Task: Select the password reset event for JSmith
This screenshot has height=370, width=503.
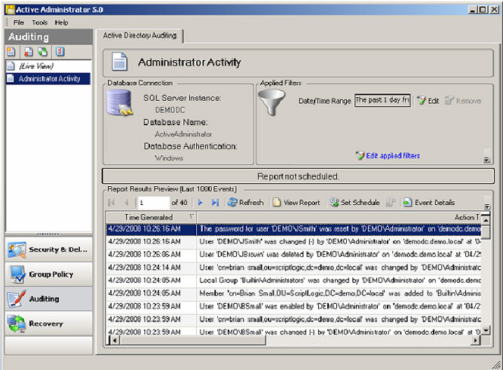Action: coord(293,229)
